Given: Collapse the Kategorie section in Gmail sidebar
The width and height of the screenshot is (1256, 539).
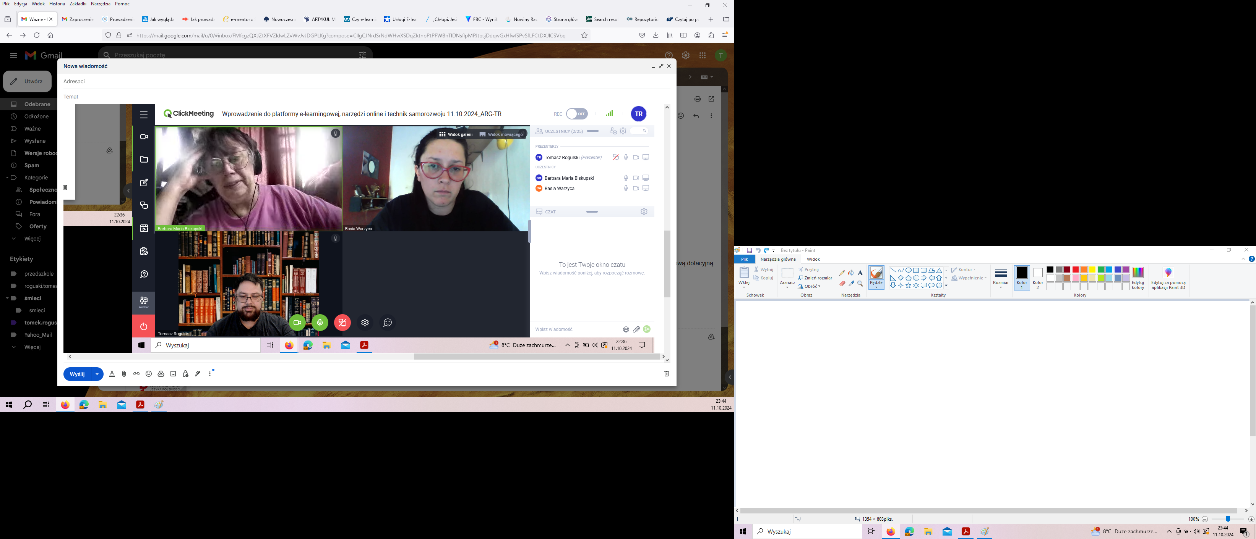Looking at the screenshot, I should click(x=7, y=178).
